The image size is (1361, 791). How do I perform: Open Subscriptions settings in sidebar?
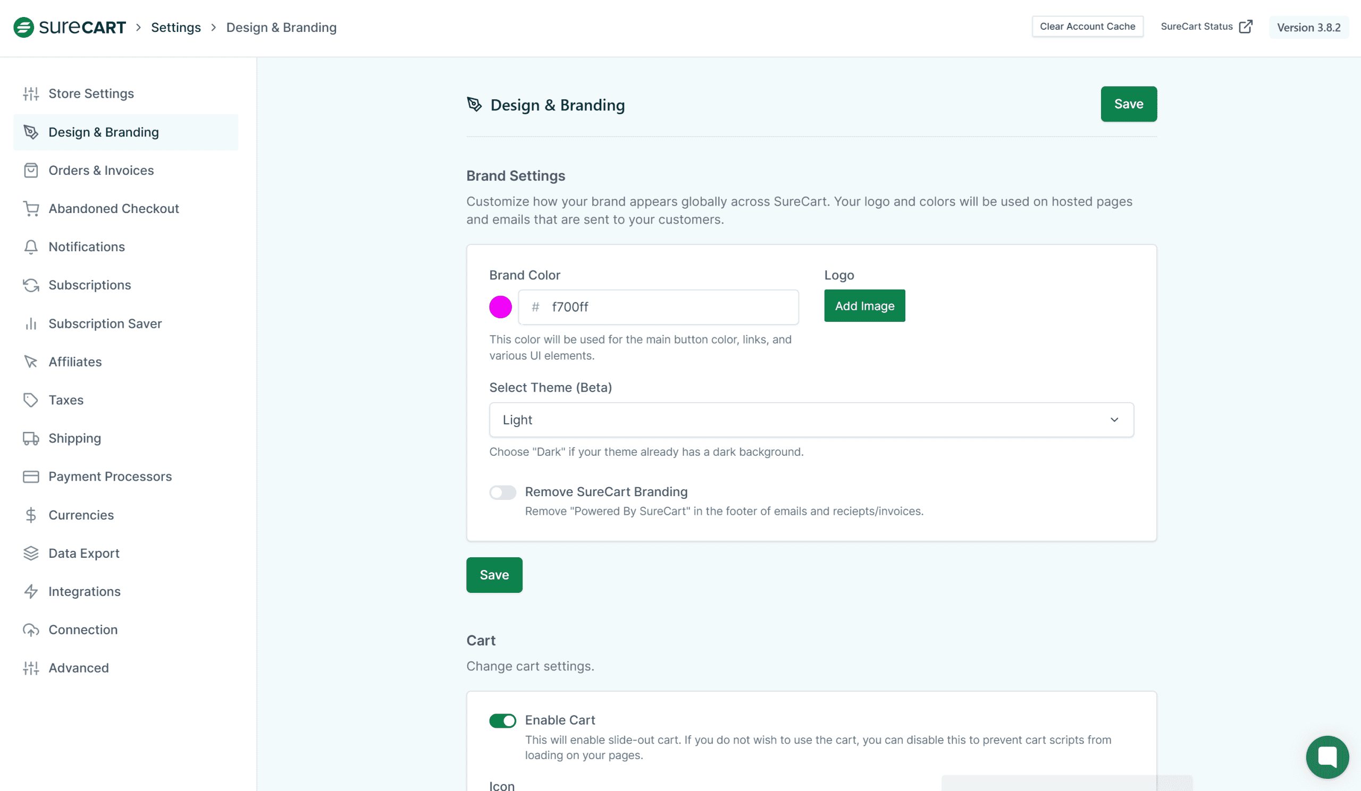click(90, 285)
